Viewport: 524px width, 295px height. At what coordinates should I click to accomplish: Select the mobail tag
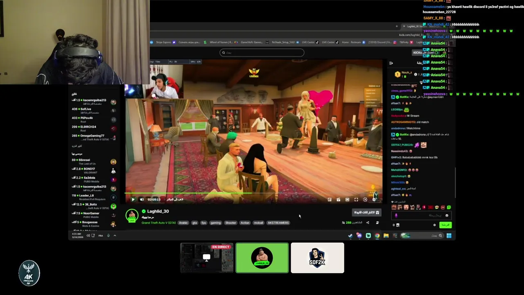pyautogui.click(x=258, y=223)
